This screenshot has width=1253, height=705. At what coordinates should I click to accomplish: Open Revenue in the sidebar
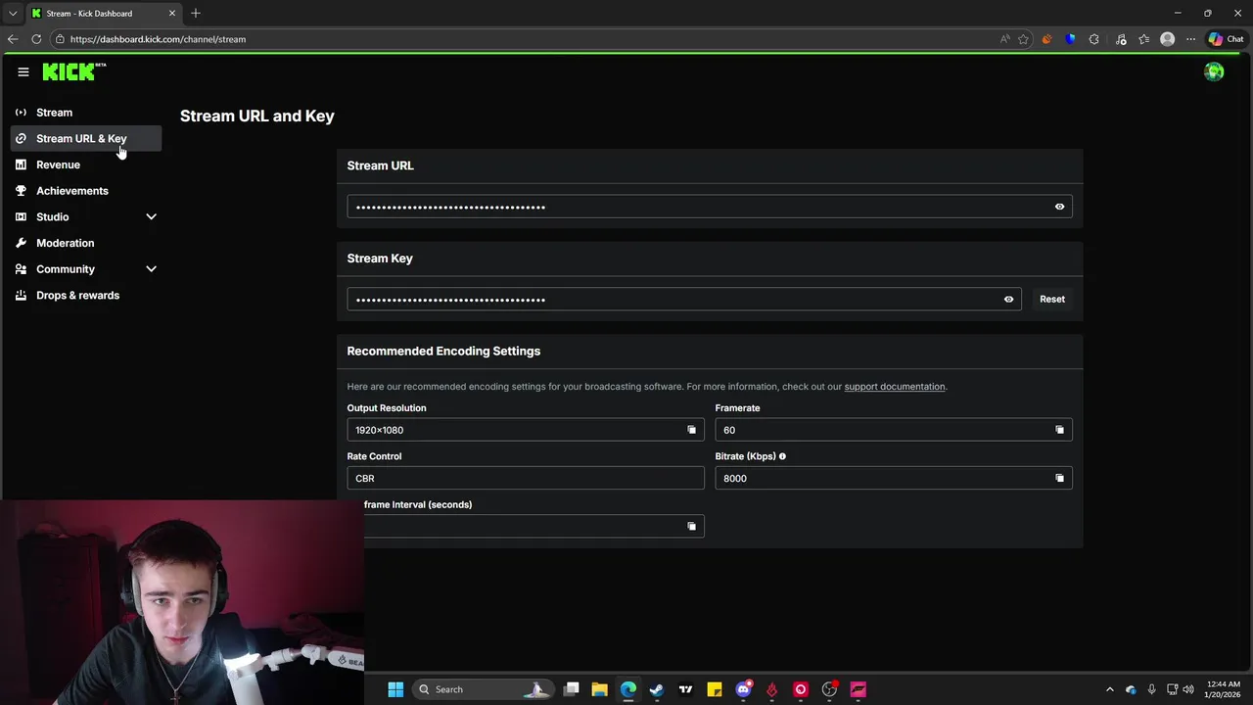[86, 164]
